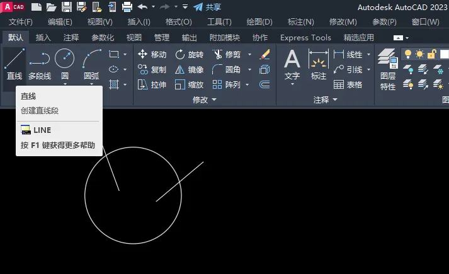This screenshot has height=274, width=449.
Task: Expand the 圆 circle options arrow
Action: click(x=65, y=84)
